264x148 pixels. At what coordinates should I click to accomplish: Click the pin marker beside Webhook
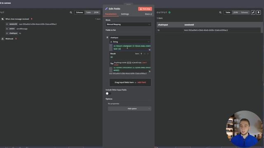(16, 39)
